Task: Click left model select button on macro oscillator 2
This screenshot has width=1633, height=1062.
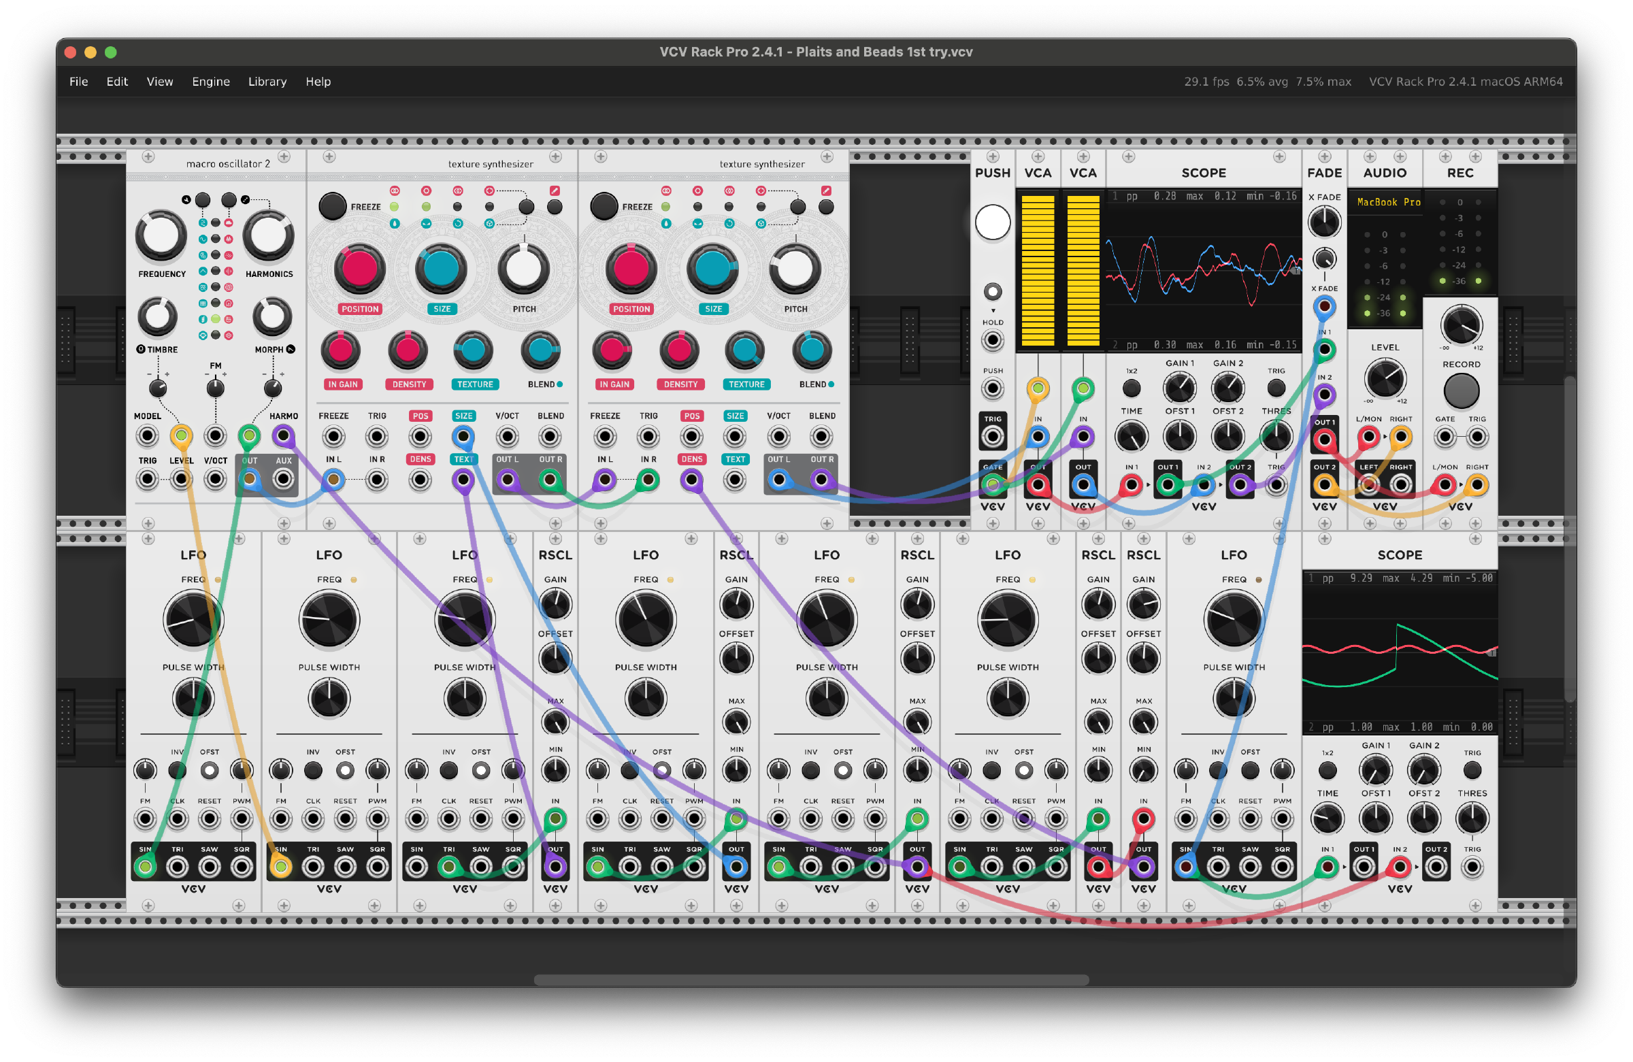Action: [202, 199]
